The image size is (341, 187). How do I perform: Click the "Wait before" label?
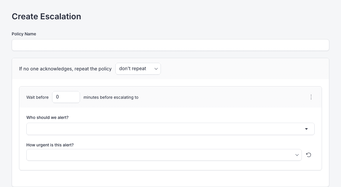coord(37,97)
